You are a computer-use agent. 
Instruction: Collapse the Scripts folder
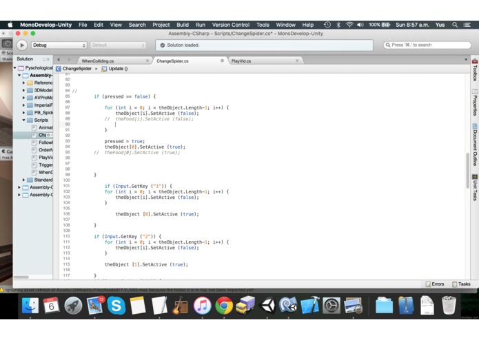click(23, 120)
